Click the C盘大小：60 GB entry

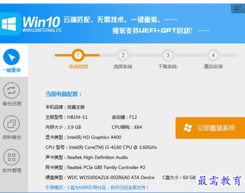pyautogui.click(x=179, y=177)
